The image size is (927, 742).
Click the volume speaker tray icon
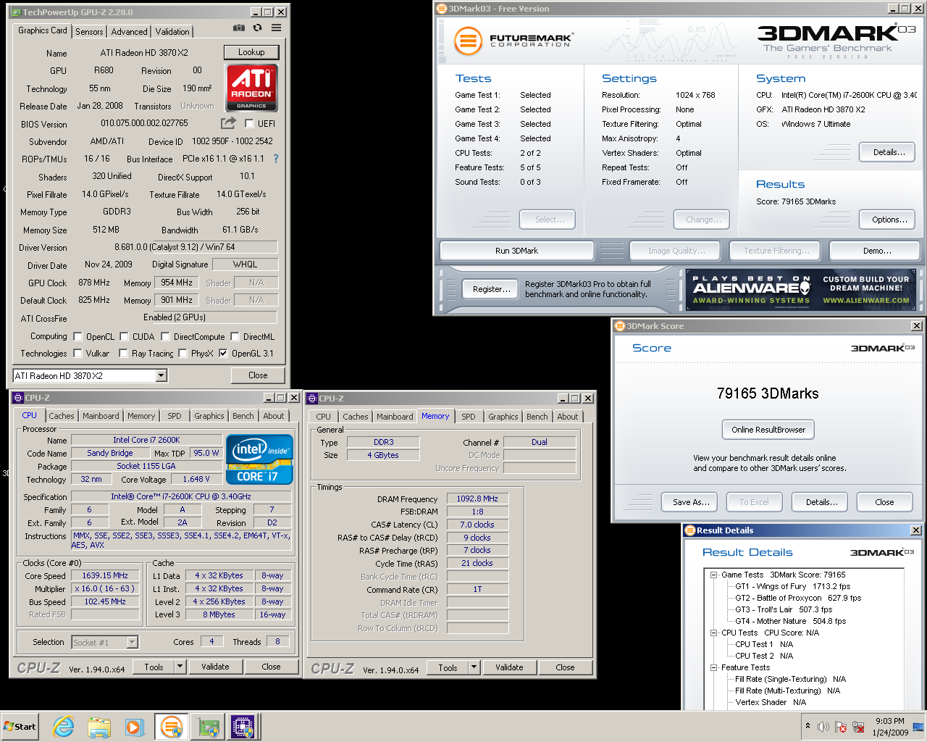[x=823, y=727]
